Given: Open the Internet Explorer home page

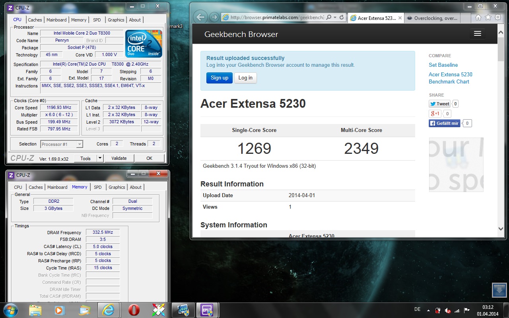Looking at the screenshot, I should [x=478, y=17].
